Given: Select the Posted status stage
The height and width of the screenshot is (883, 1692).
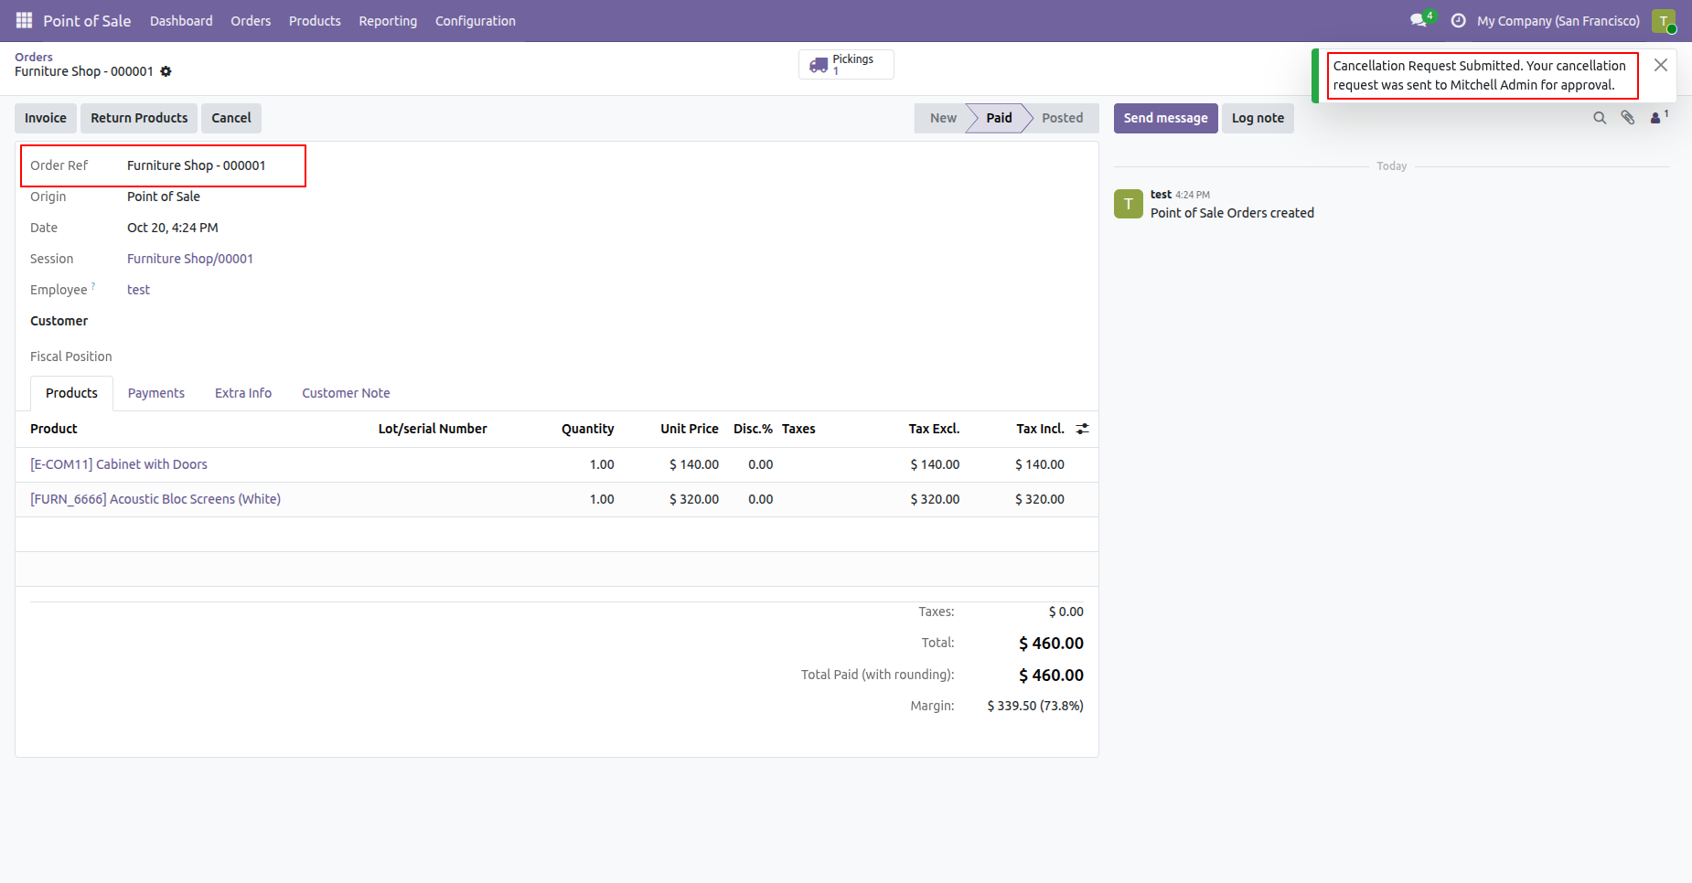Looking at the screenshot, I should click(x=1062, y=118).
